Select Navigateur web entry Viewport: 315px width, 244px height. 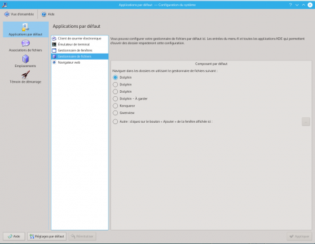(x=80, y=62)
